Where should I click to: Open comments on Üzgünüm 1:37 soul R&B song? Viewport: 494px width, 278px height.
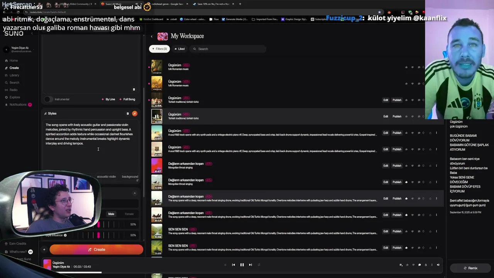tap(419, 133)
